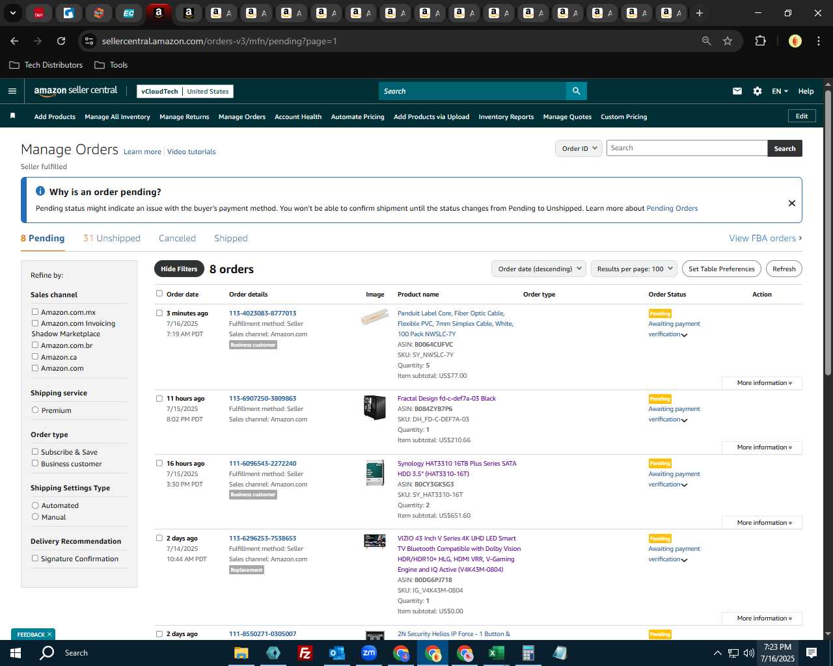Screen dimensions: 833x666
Task: Switch to the Canceled tab
Action: click(x=177, y=238)
